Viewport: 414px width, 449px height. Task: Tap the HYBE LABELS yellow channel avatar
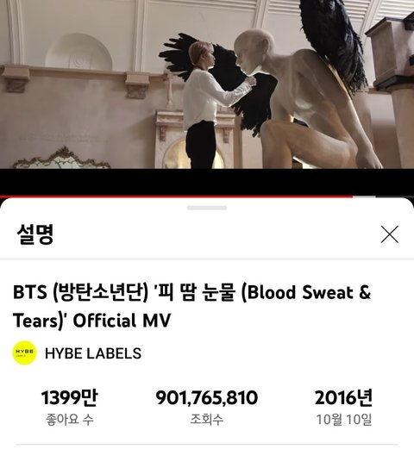[x=24, y=352]
